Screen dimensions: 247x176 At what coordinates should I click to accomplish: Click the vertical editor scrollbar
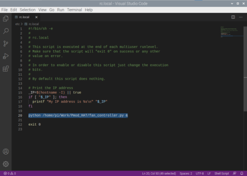coord(245,69)
